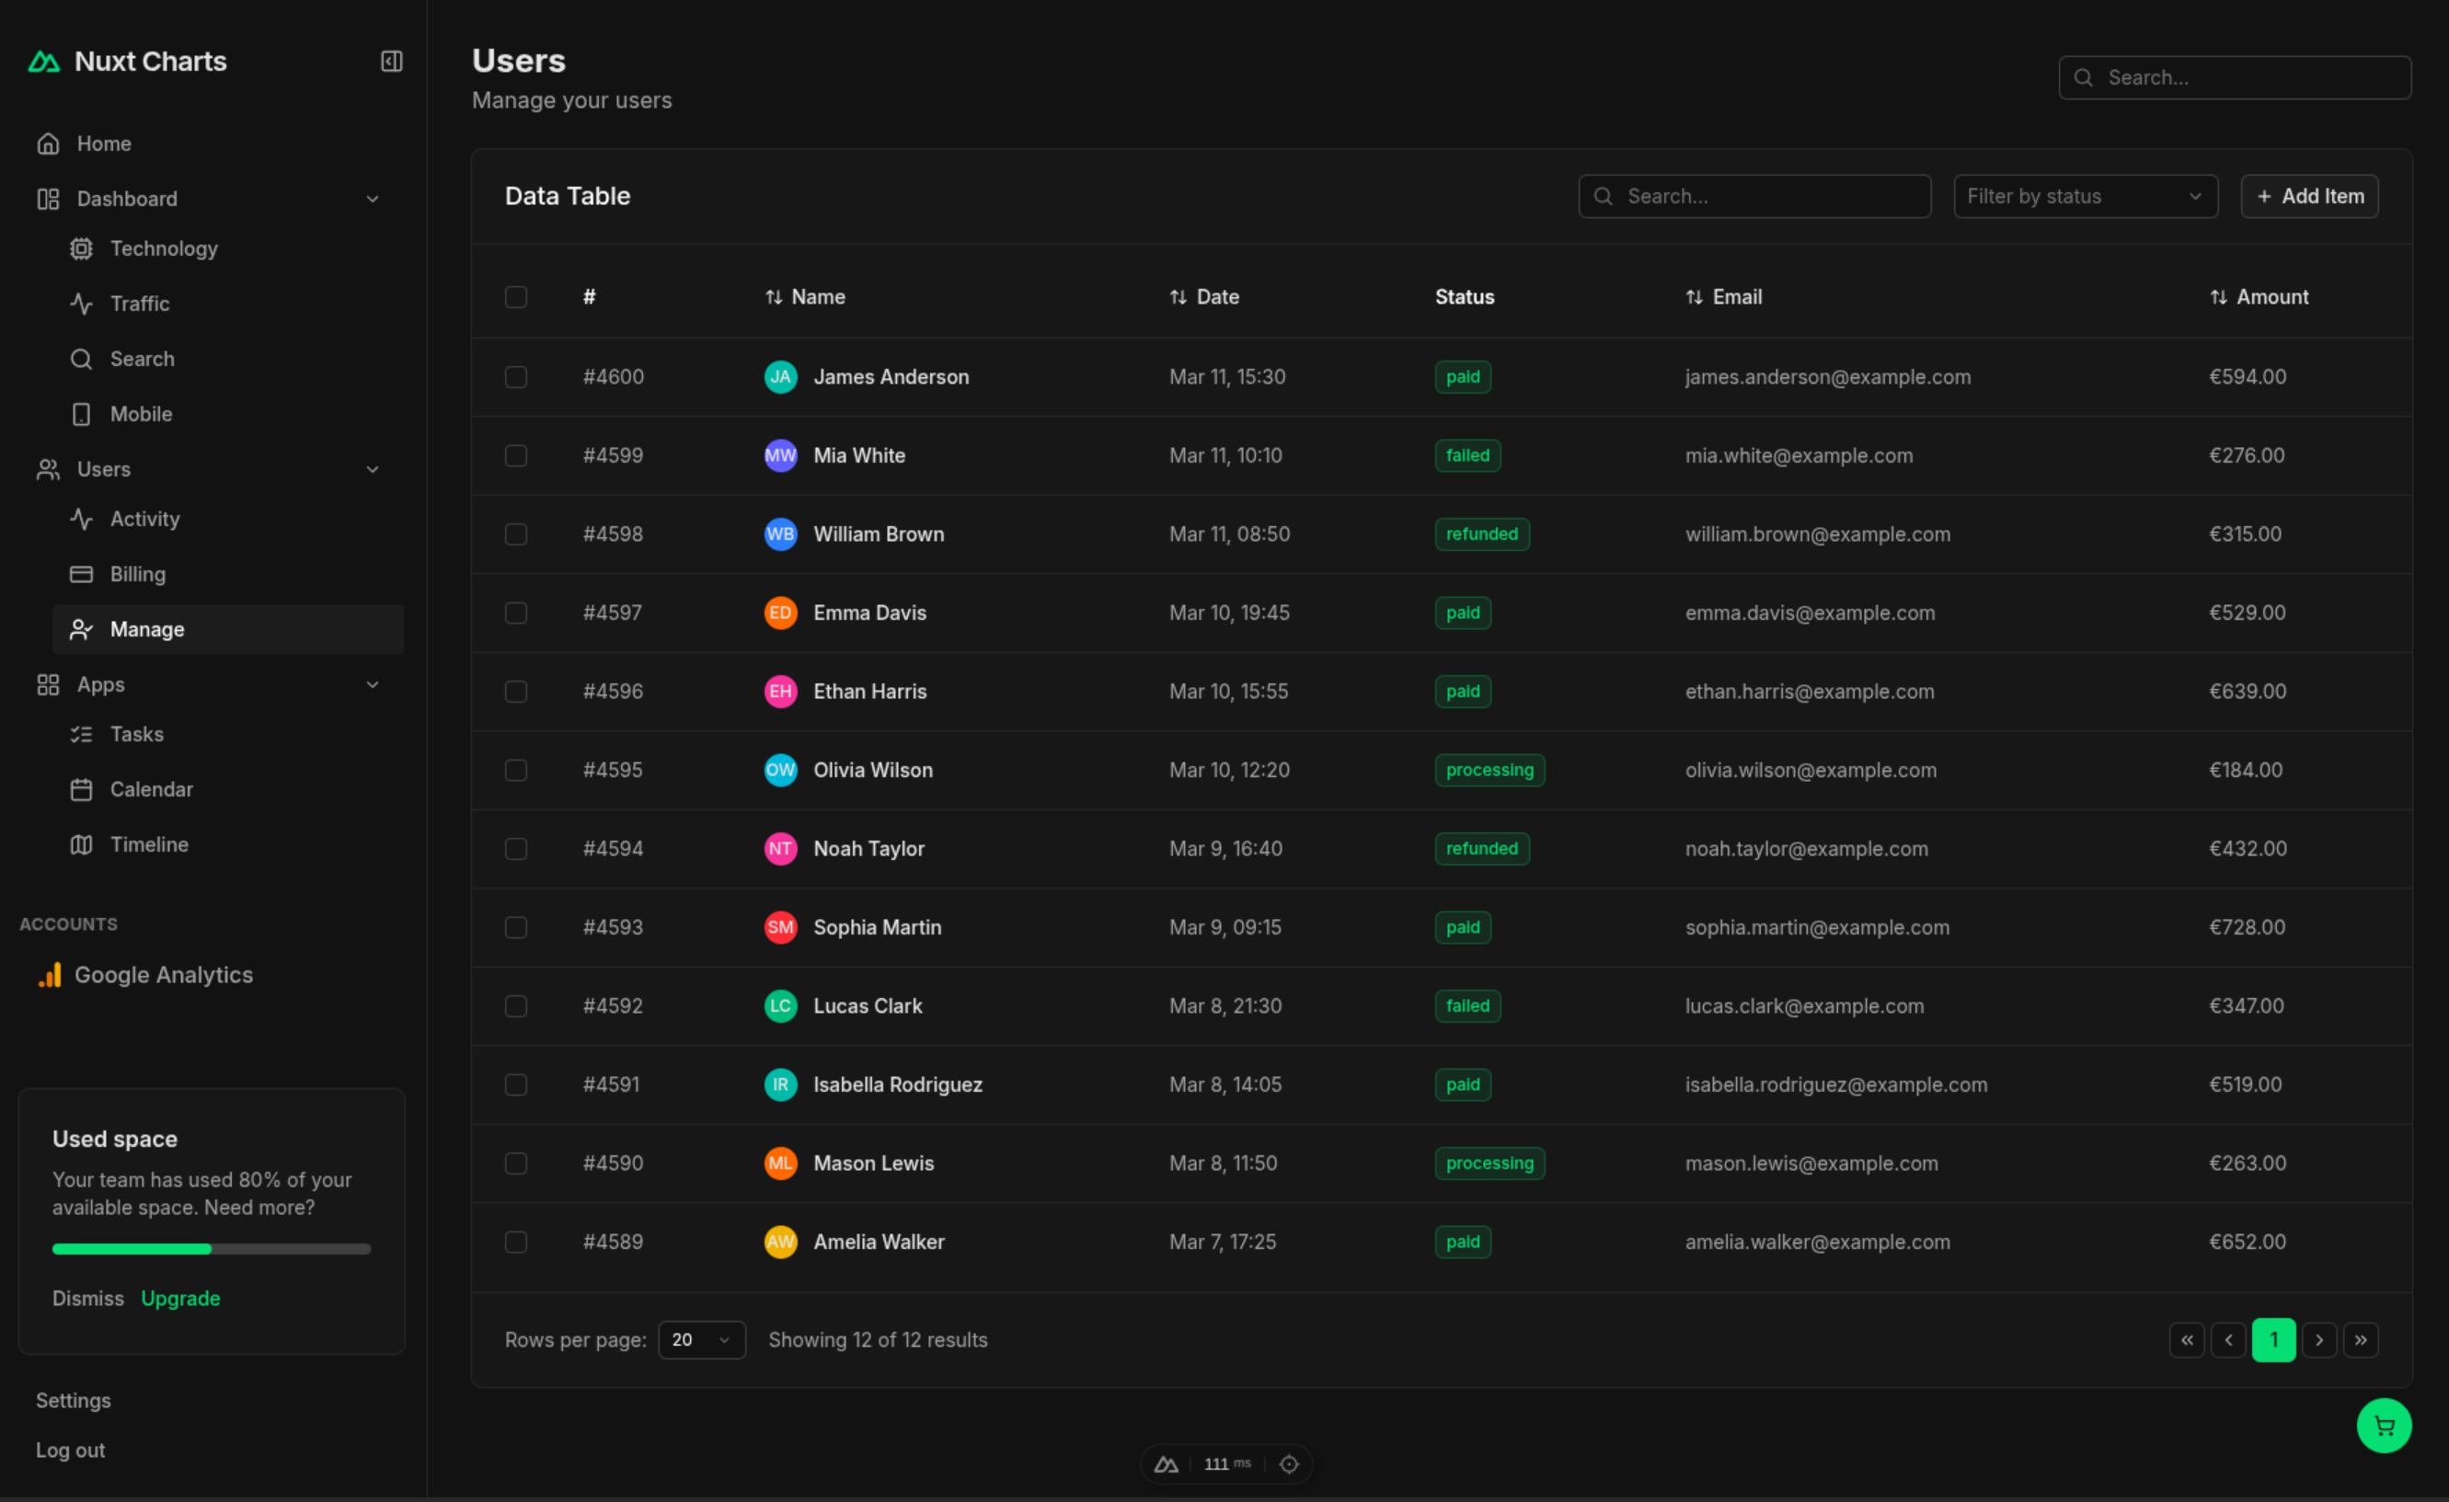Open Settings in the sidebar
The width and height of the screenshot is (2449, 1502).
pos(74,1401)
